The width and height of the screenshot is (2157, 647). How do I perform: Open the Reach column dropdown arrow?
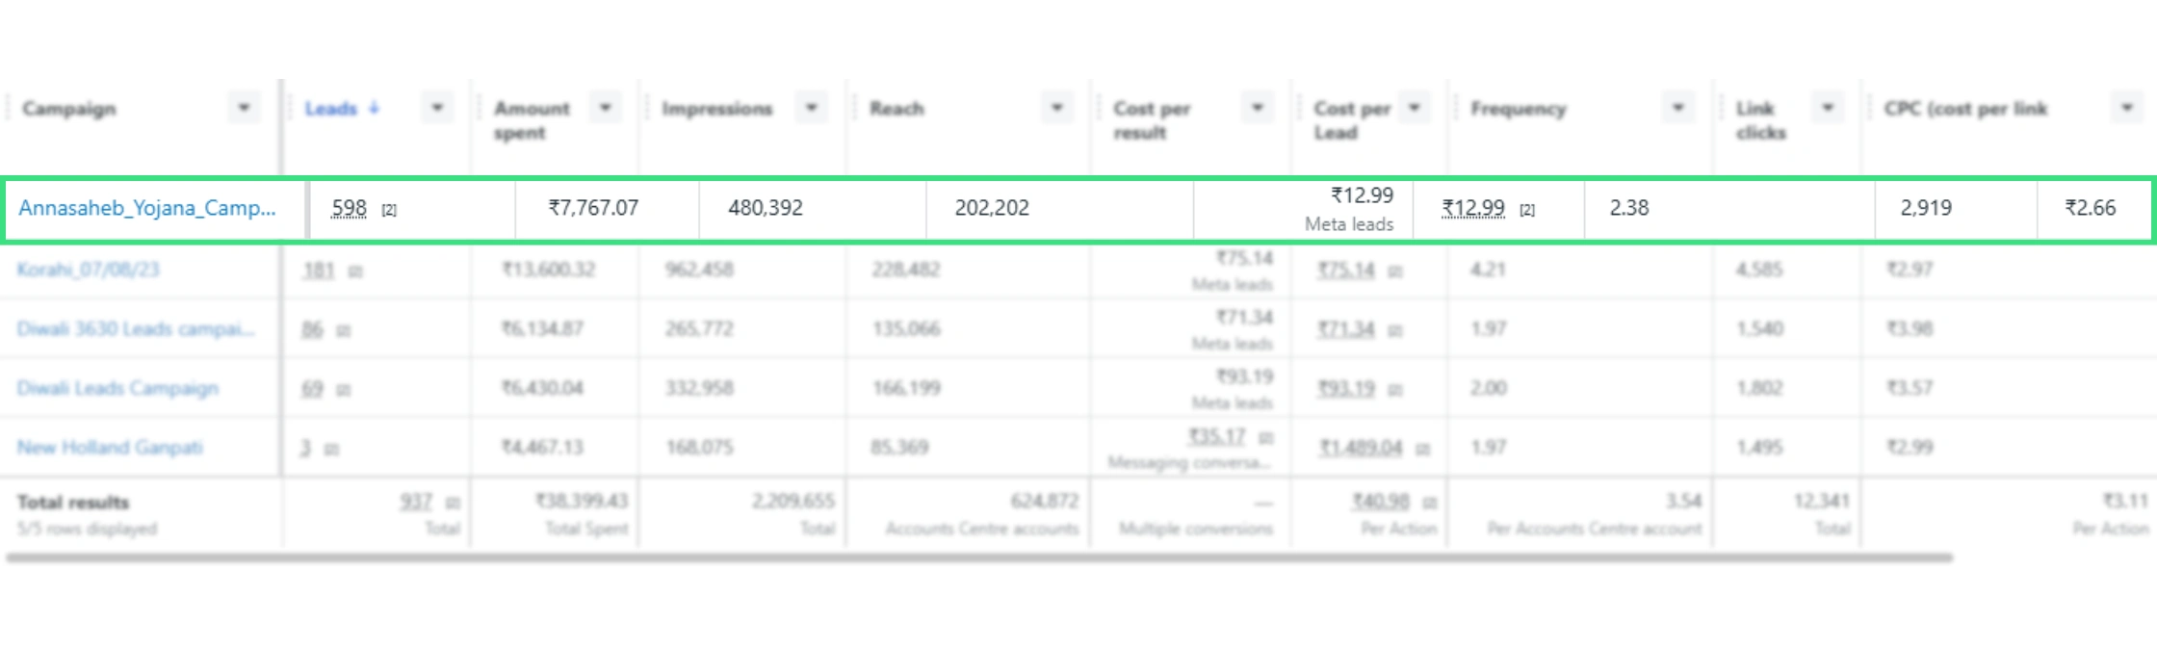click(x=1057, y=108)
